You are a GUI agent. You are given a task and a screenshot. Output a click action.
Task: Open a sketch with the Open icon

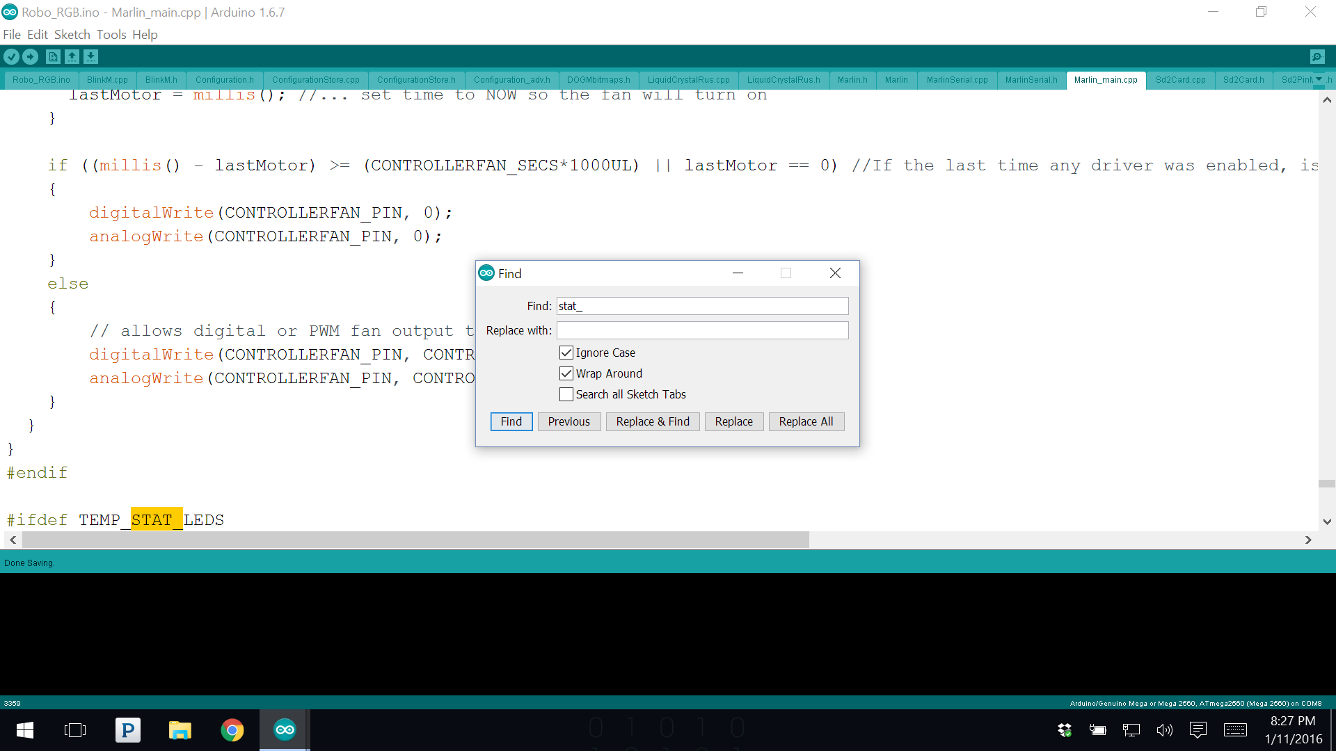coord(72,57)
